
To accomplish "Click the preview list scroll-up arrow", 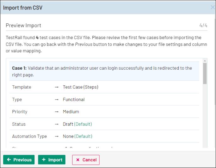I will pyautogui.click(x=205, y=61).
